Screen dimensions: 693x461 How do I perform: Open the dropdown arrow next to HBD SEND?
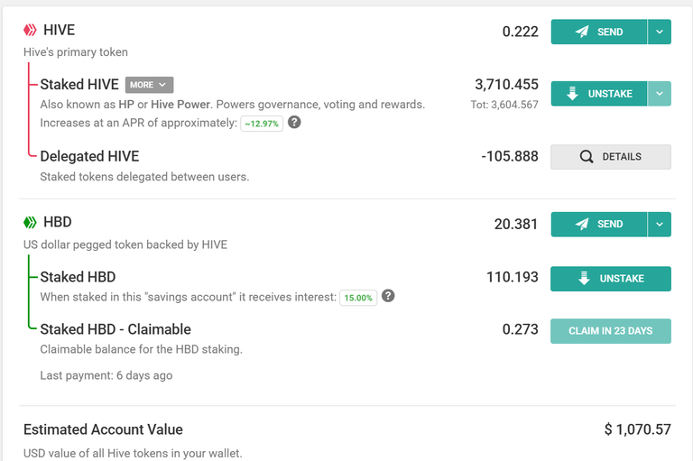660,225
